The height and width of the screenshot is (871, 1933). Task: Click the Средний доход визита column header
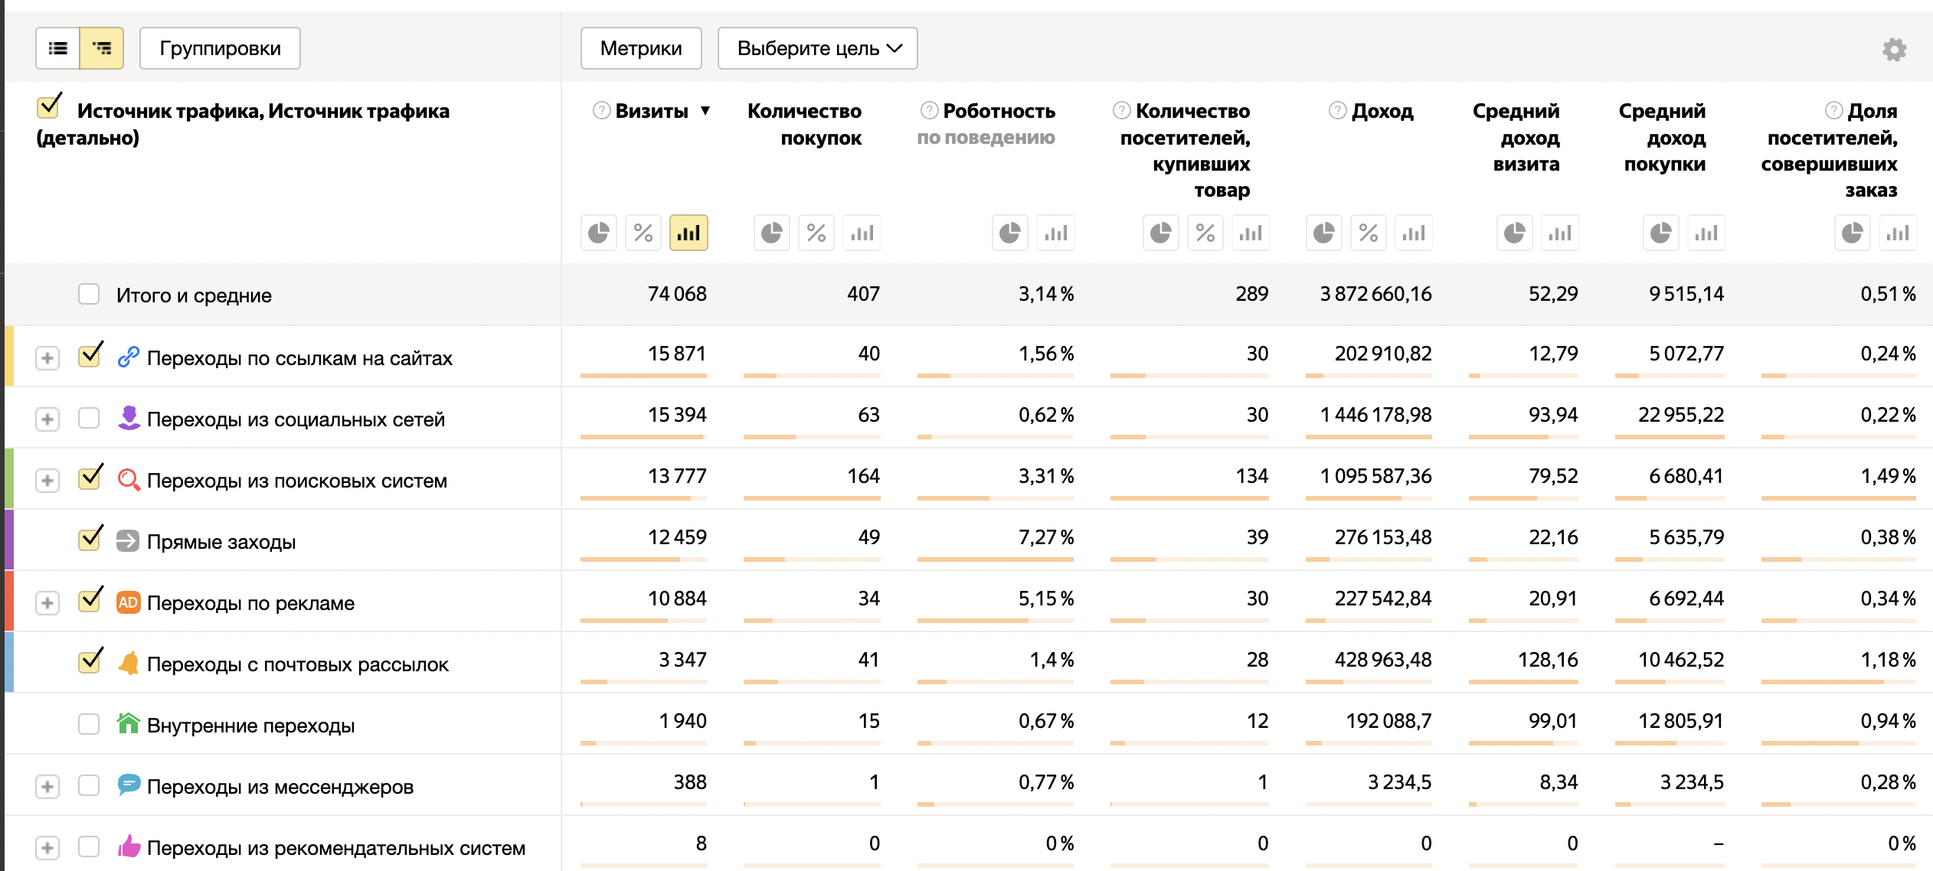1516,137
